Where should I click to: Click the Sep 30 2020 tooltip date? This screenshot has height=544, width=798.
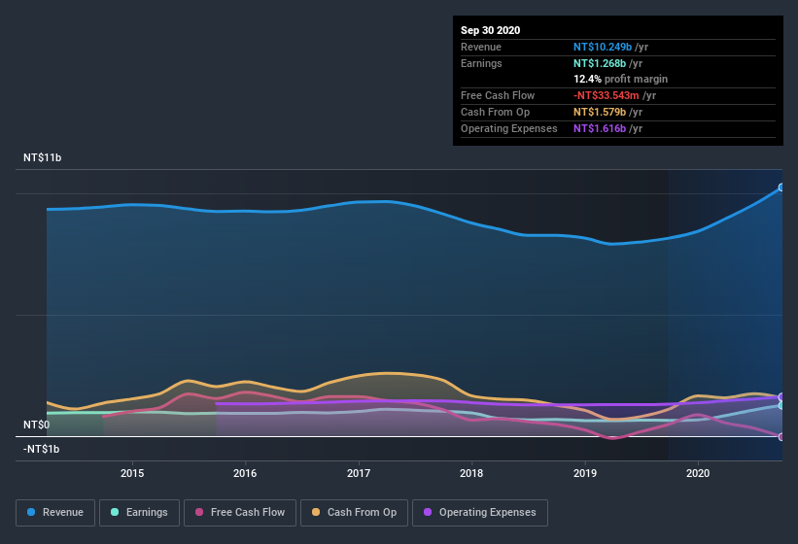click(x=490, y=30)
